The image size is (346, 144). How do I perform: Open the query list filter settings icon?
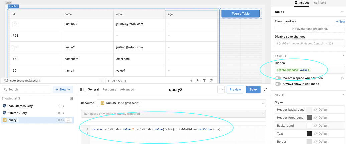coord(71,98)
